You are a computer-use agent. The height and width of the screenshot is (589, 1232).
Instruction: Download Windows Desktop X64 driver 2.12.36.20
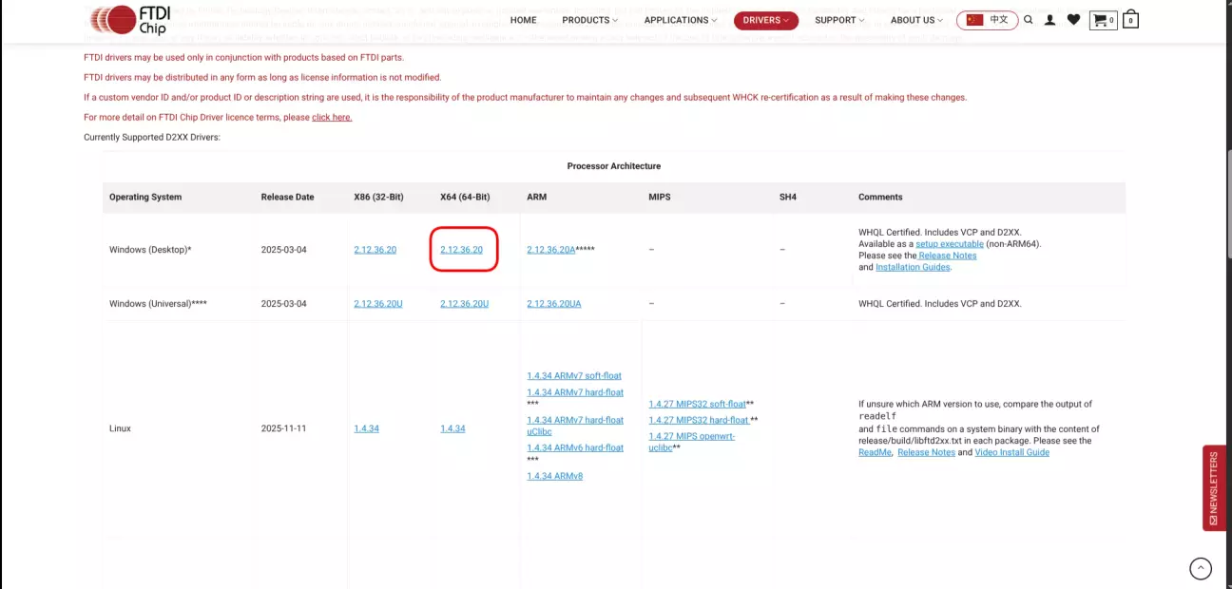click(x=462, y=250)
